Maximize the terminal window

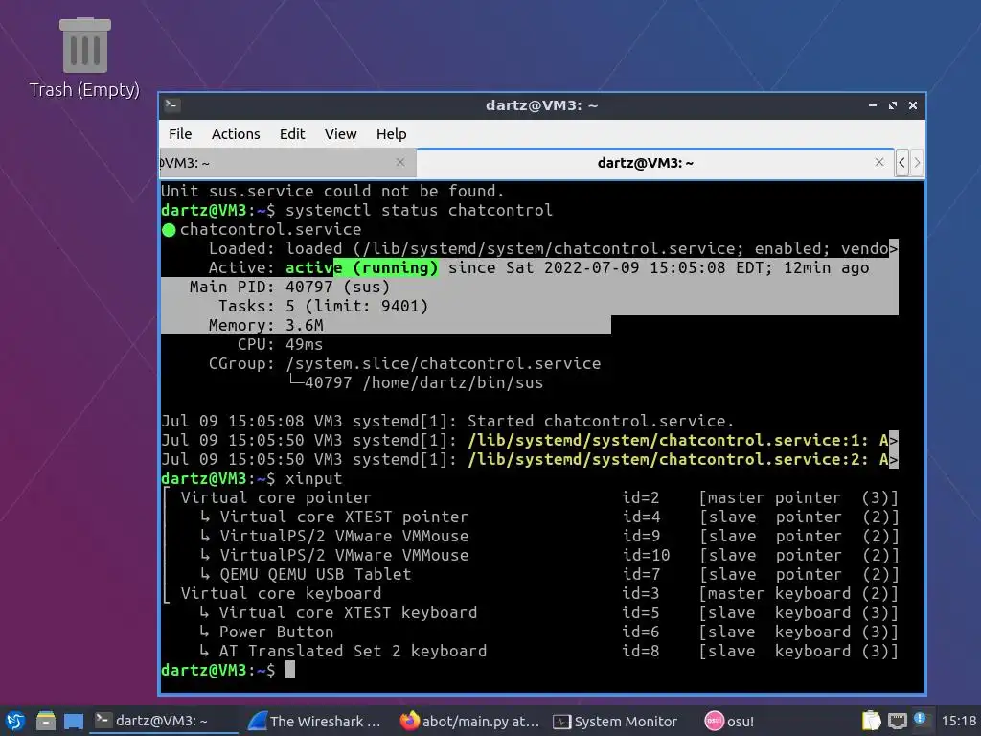pyautogui.click(x=893, y=105)
